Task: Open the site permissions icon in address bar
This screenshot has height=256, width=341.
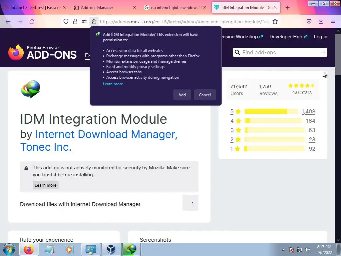Action: [x=85, y=21]
